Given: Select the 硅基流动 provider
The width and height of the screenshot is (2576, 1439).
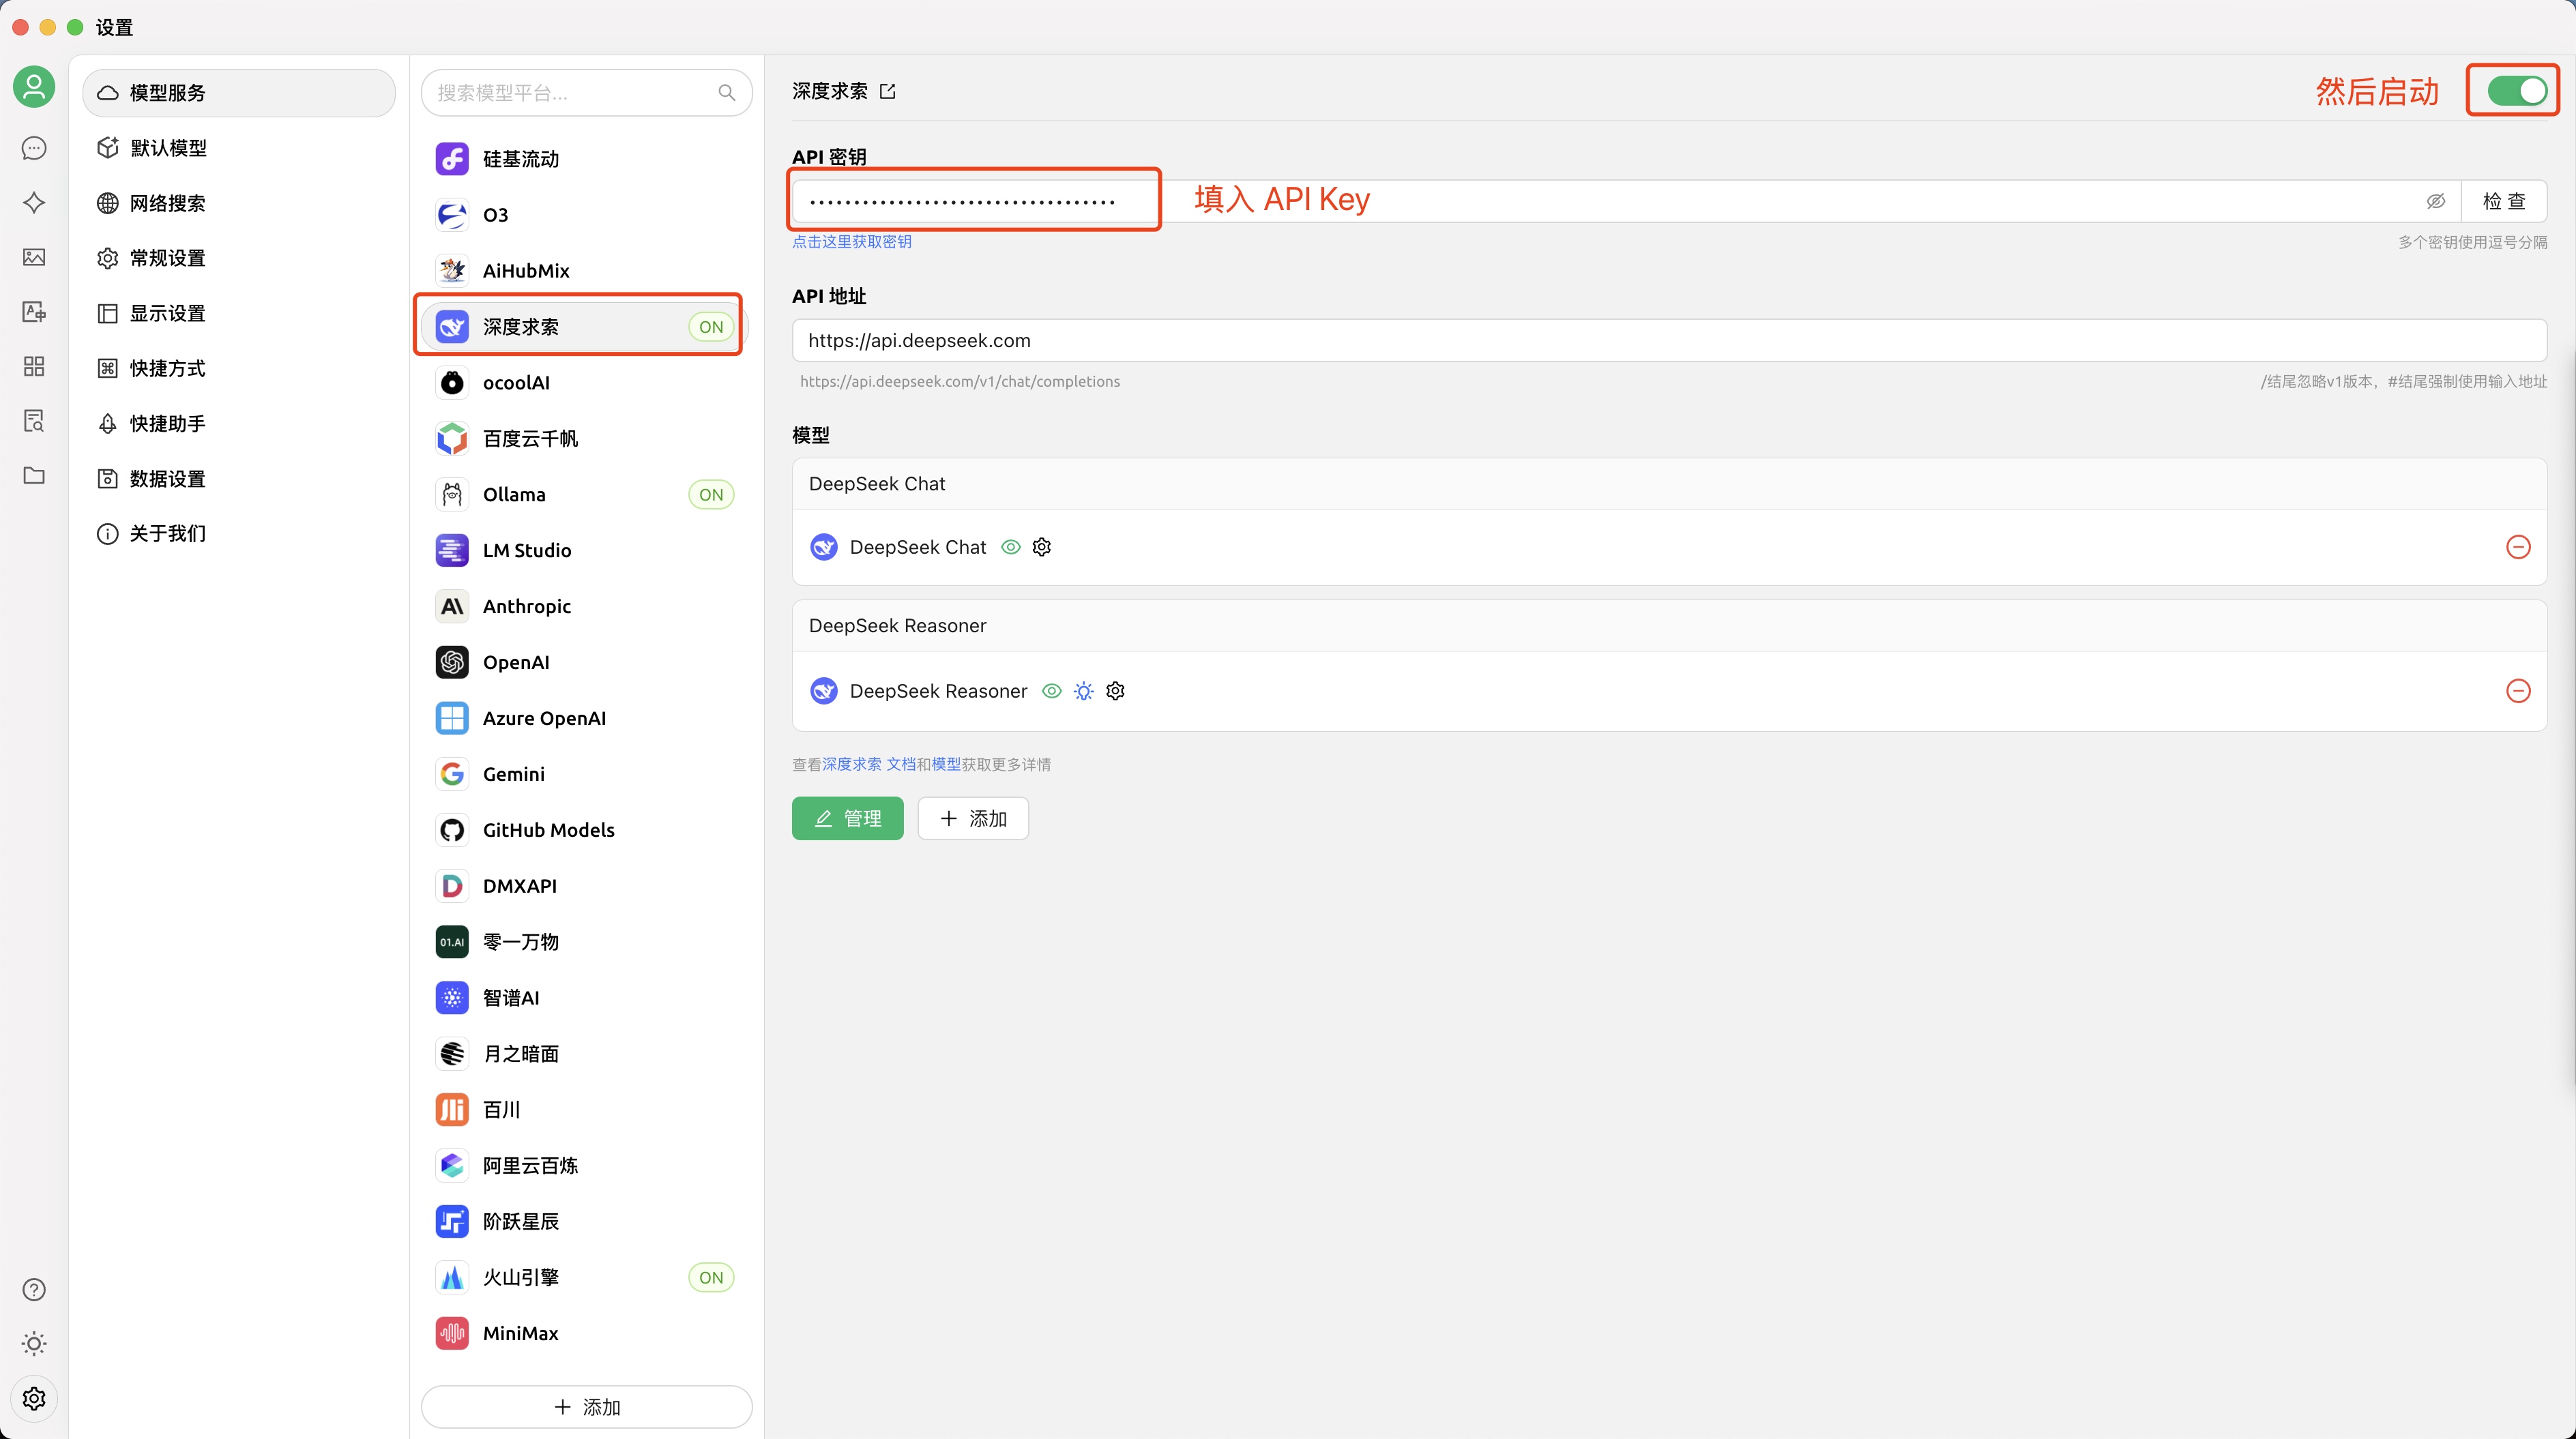Looking at the screenshot, I should coord(586,159).
